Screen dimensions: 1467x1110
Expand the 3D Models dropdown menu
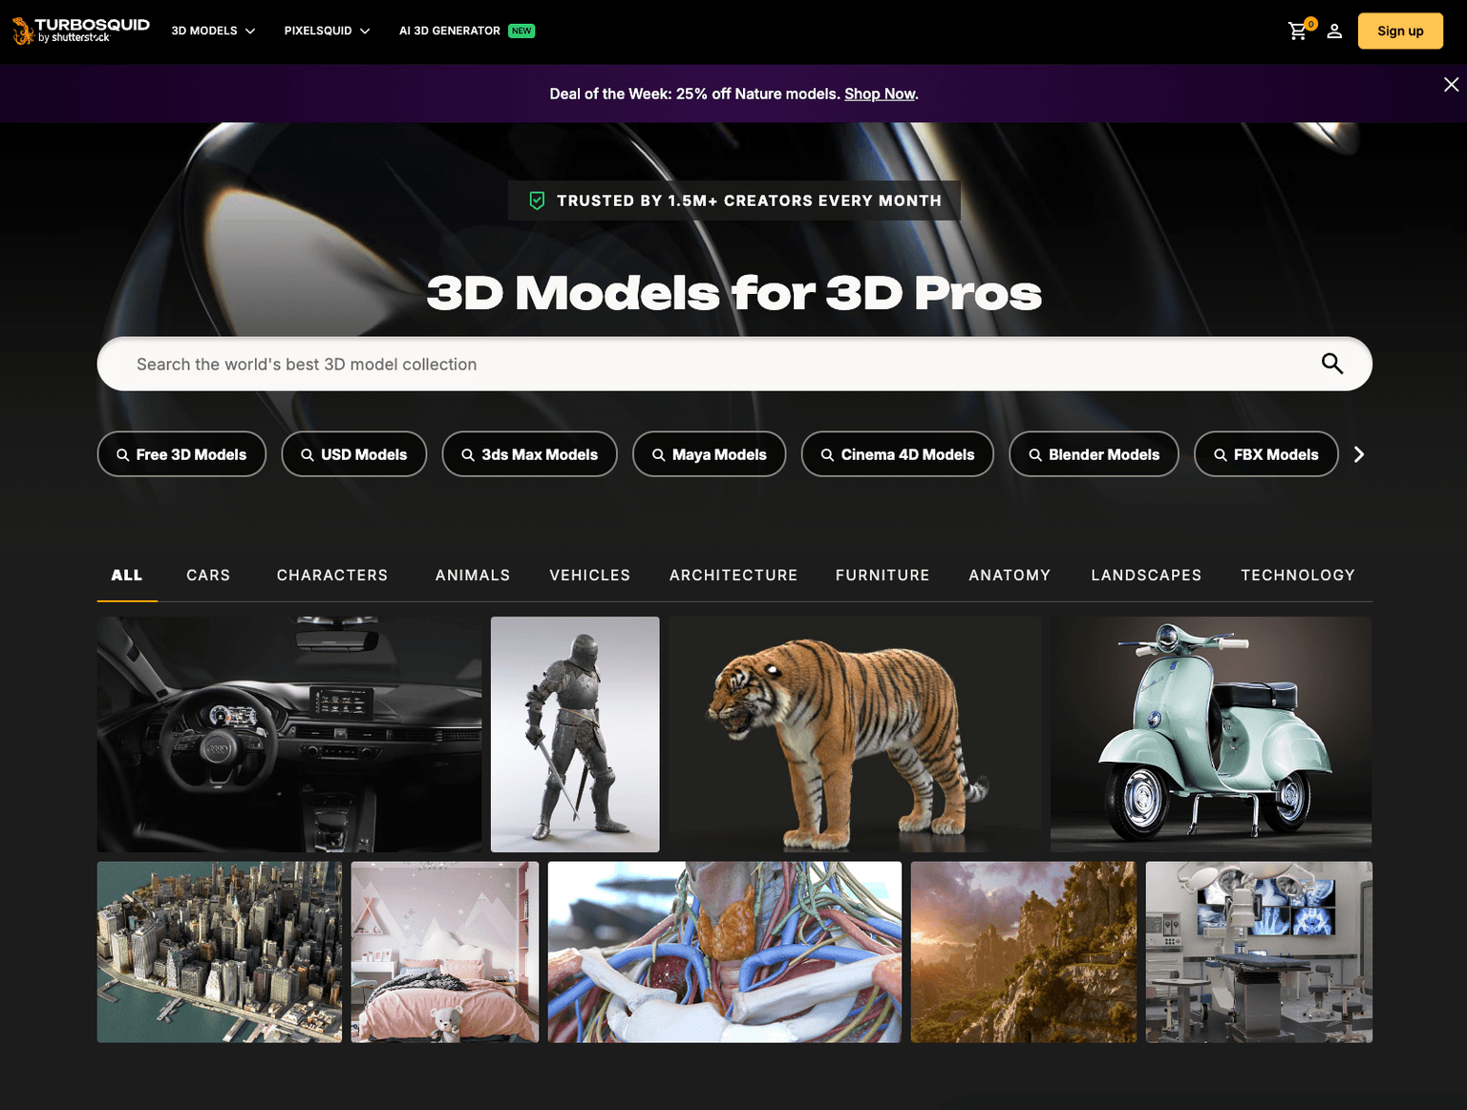[x=213, y=31]
